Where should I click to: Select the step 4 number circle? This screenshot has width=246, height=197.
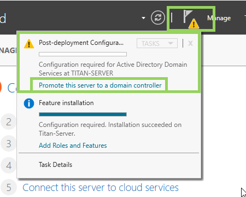9,166
